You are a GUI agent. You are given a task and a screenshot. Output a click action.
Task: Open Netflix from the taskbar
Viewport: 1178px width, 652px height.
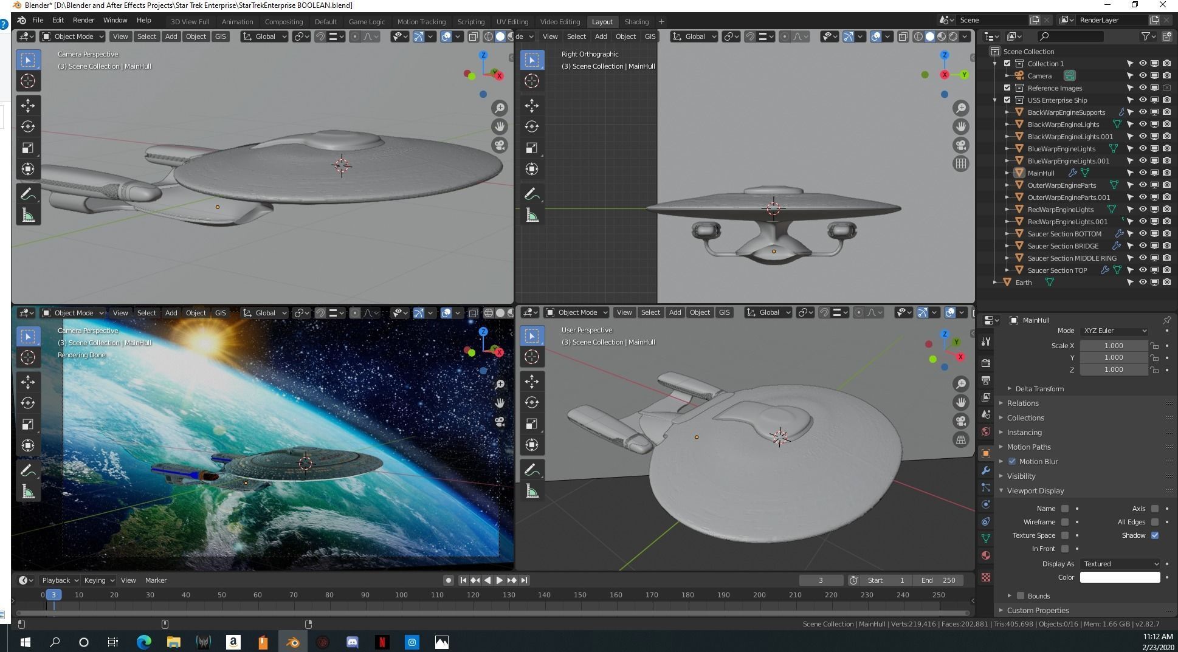(382, 642)
